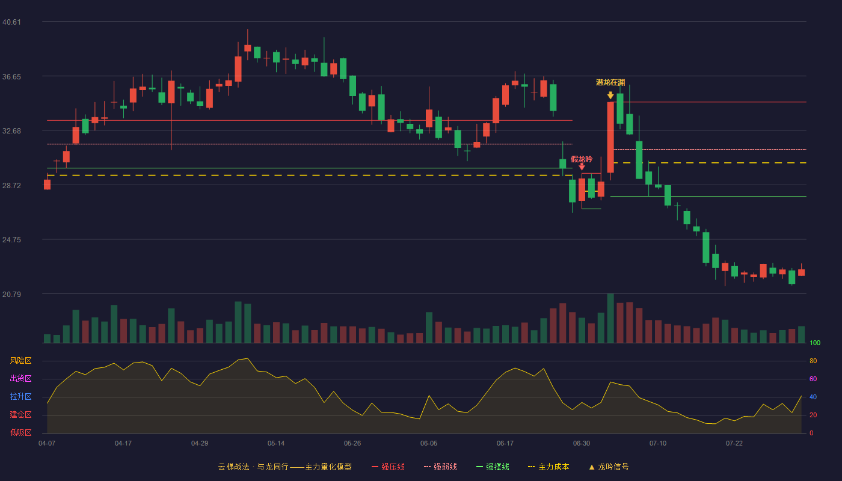842x481 pixels.
Task: Click the dashed pink 强弱线 legend symbol
Action: (x=427, y=467)
